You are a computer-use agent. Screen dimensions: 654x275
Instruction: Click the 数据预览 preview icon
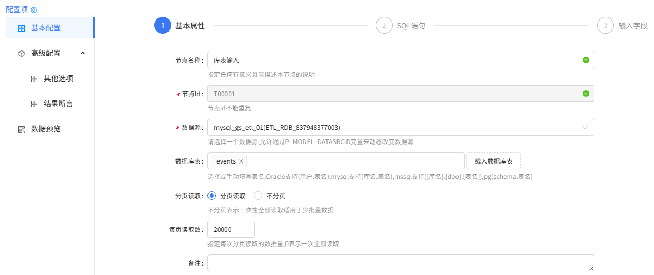pyautogui.click(x=22, y=129)
